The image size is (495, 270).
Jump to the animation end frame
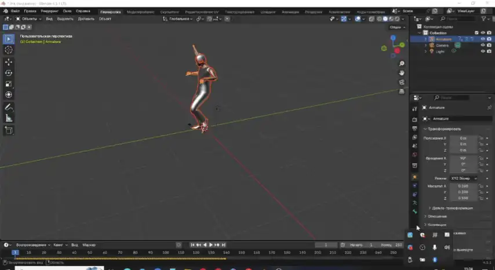coord(224,245)
